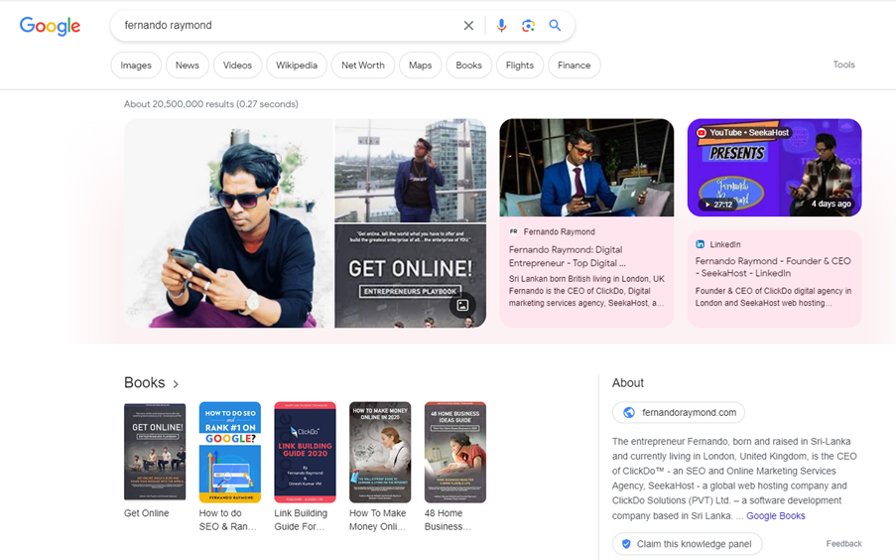
Task: Switch to Maps results
Action: pos(420,66)
